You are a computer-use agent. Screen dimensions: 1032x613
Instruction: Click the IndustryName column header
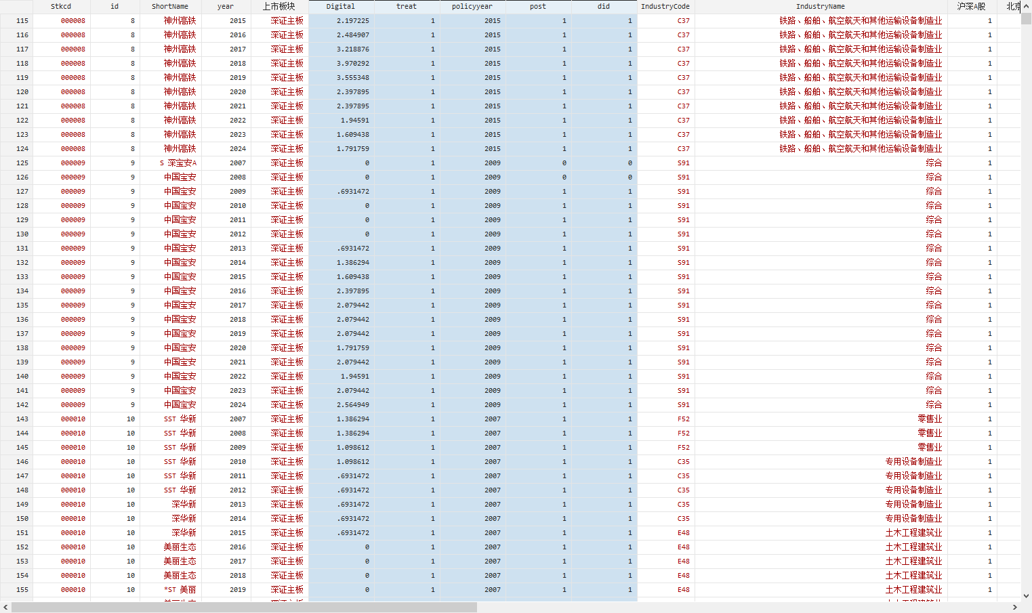tap(821, 6)
